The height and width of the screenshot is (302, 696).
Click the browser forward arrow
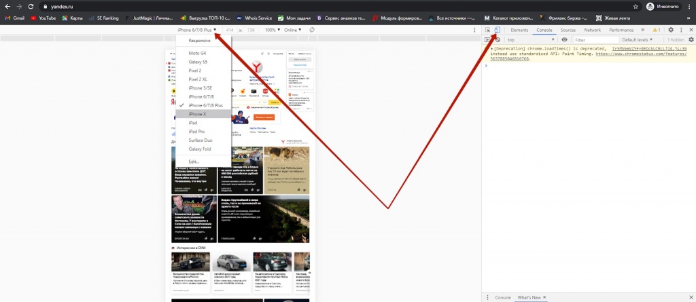click(x=19, y=7)
